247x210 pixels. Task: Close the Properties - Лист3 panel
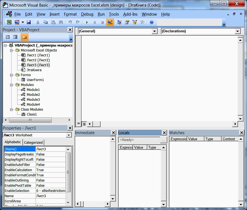(x=70, y=128)
